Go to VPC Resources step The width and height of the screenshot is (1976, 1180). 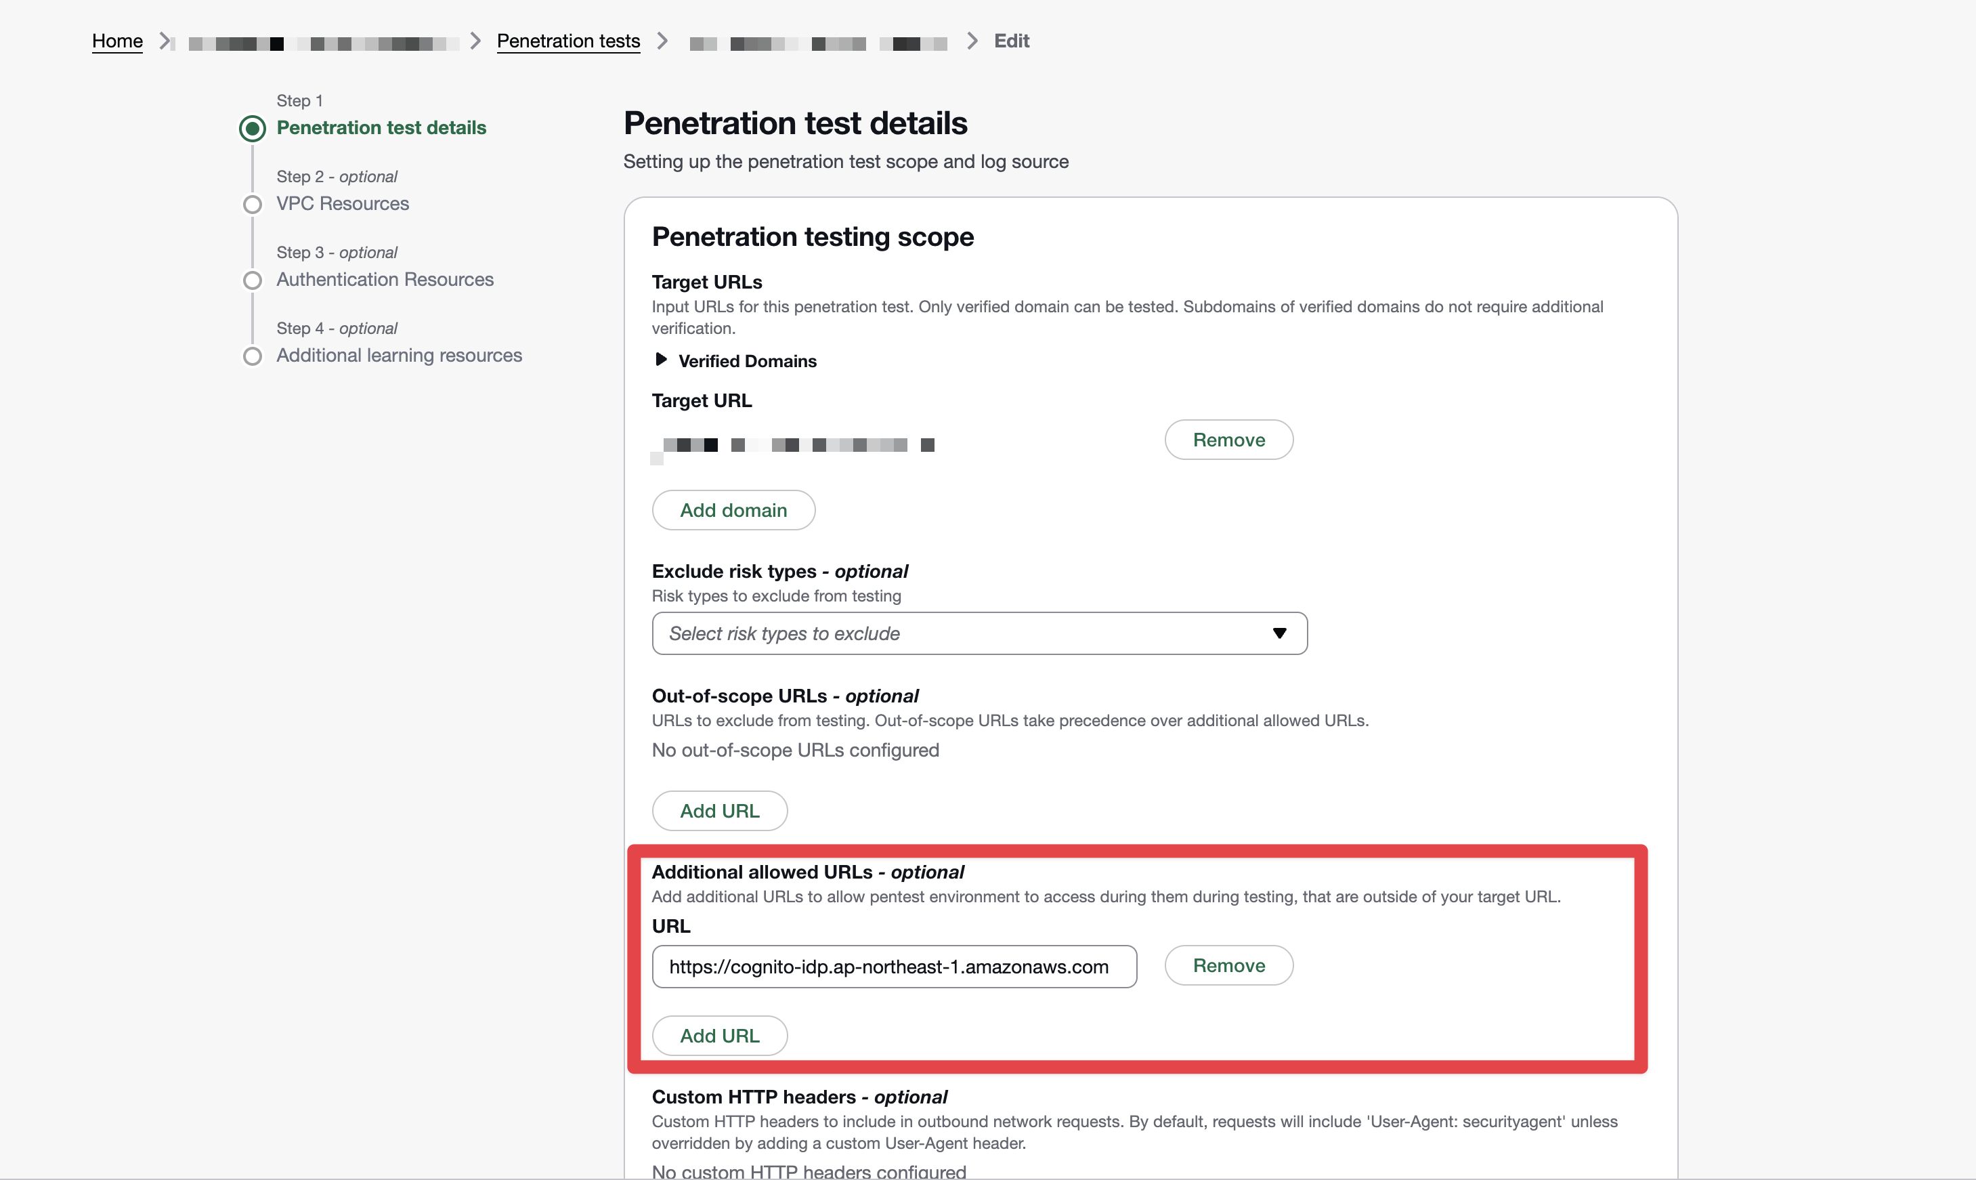tap(342, 204)
